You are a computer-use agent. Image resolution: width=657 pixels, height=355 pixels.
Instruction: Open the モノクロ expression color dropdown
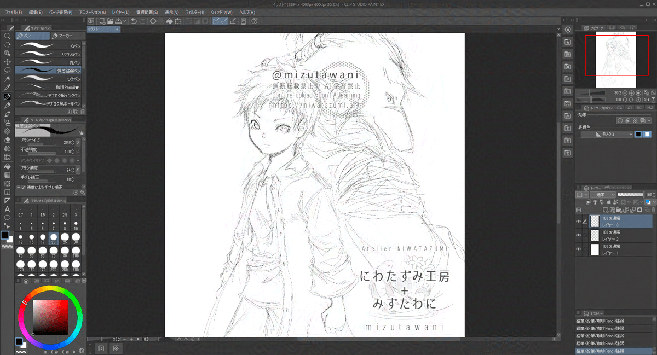coord(607,134)
